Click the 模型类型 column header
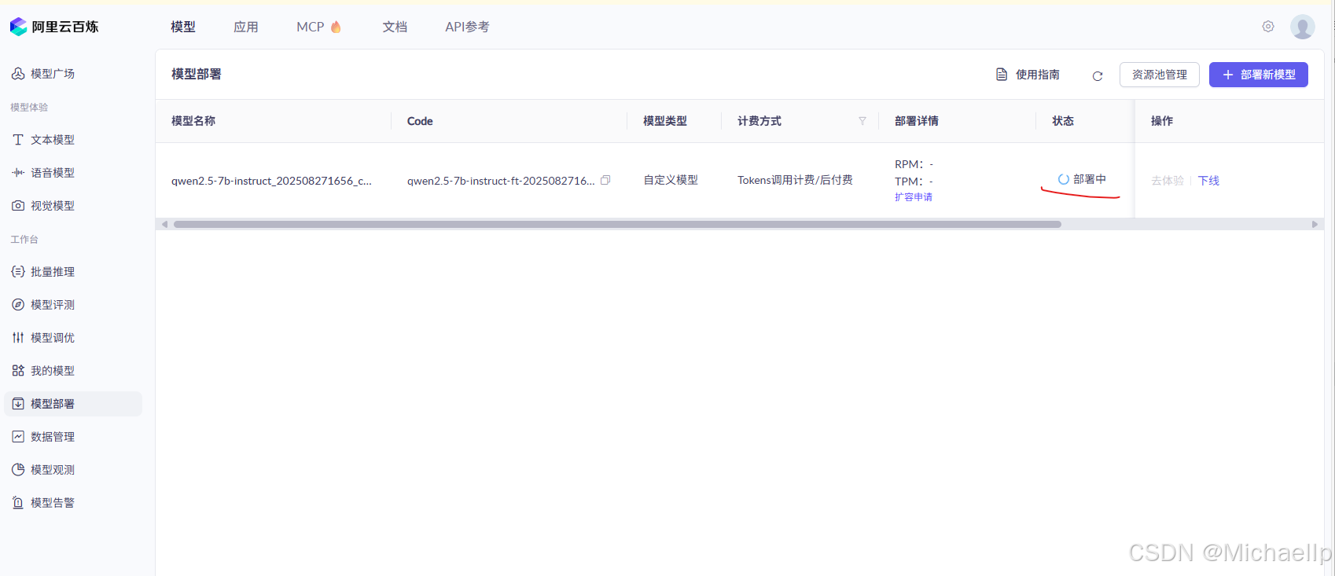This screenshot has height=576, width=1335. (665, 121)
